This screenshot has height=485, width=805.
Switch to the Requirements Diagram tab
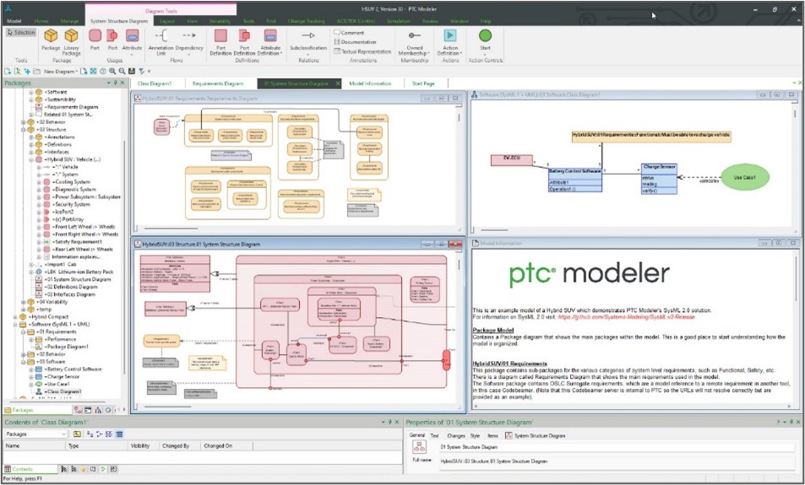[216, 84]
